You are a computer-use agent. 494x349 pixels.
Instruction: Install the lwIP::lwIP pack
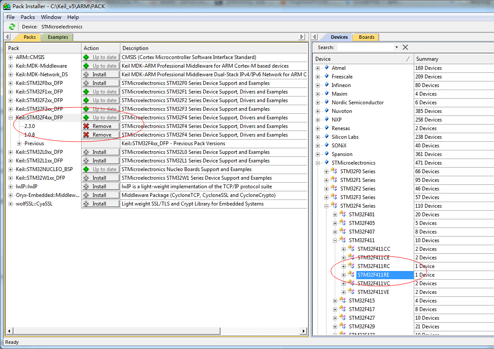point(101,187)
